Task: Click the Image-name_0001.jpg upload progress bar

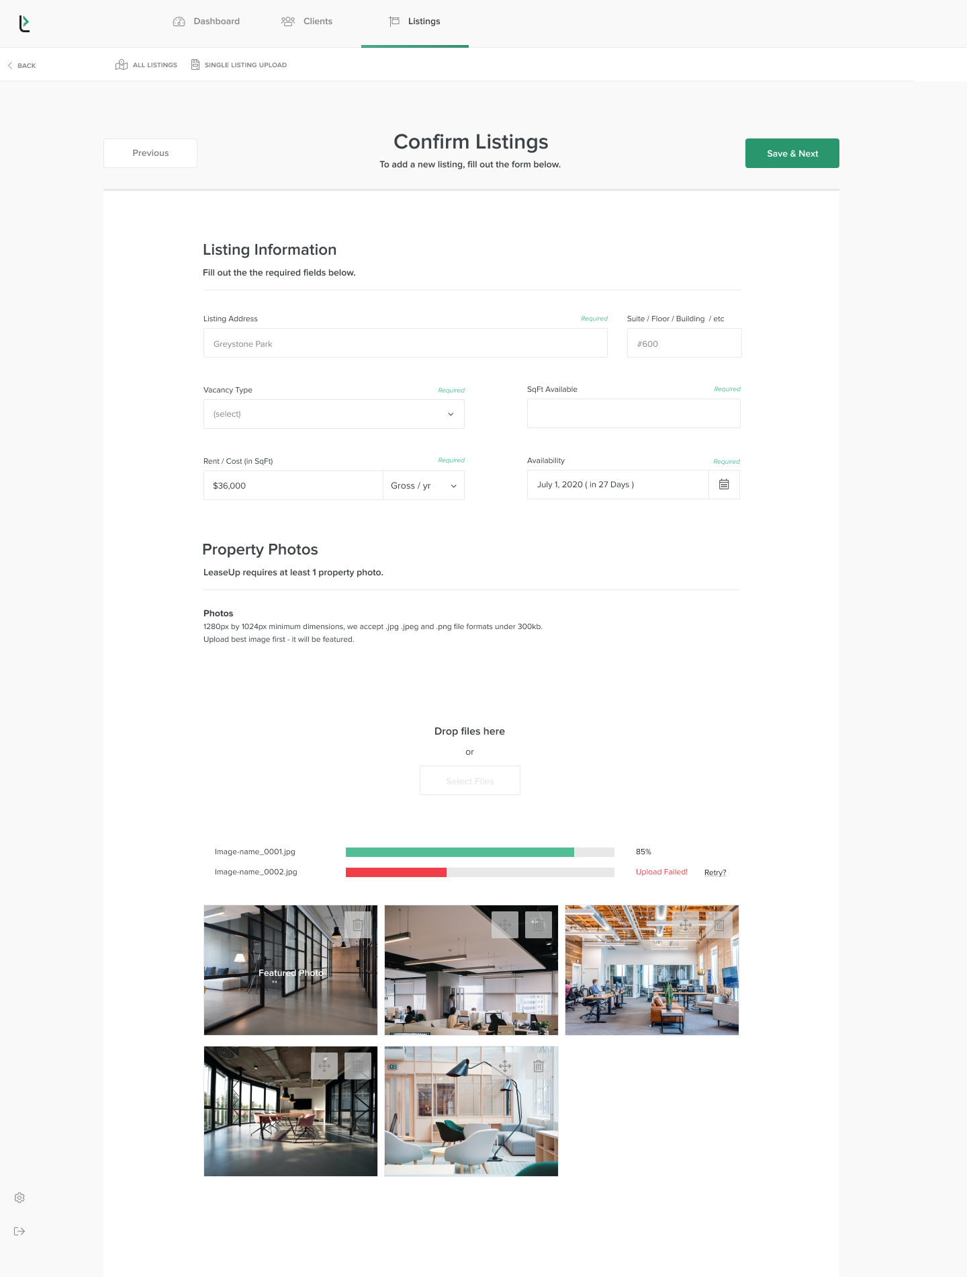Action: pos(480,852)
